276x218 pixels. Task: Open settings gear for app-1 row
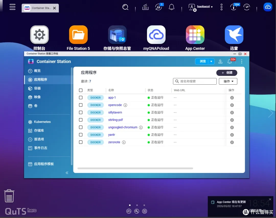point(232,98)
